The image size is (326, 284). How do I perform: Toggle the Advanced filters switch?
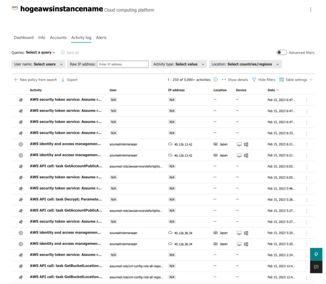click(x=282, y=52)
